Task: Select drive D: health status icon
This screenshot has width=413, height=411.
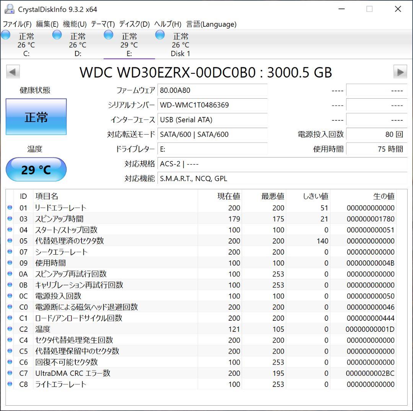Action: (57, 35)
